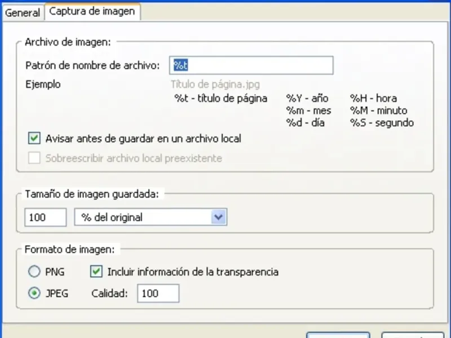Click the 'Formato de imagen:' group label

(69, 249)
